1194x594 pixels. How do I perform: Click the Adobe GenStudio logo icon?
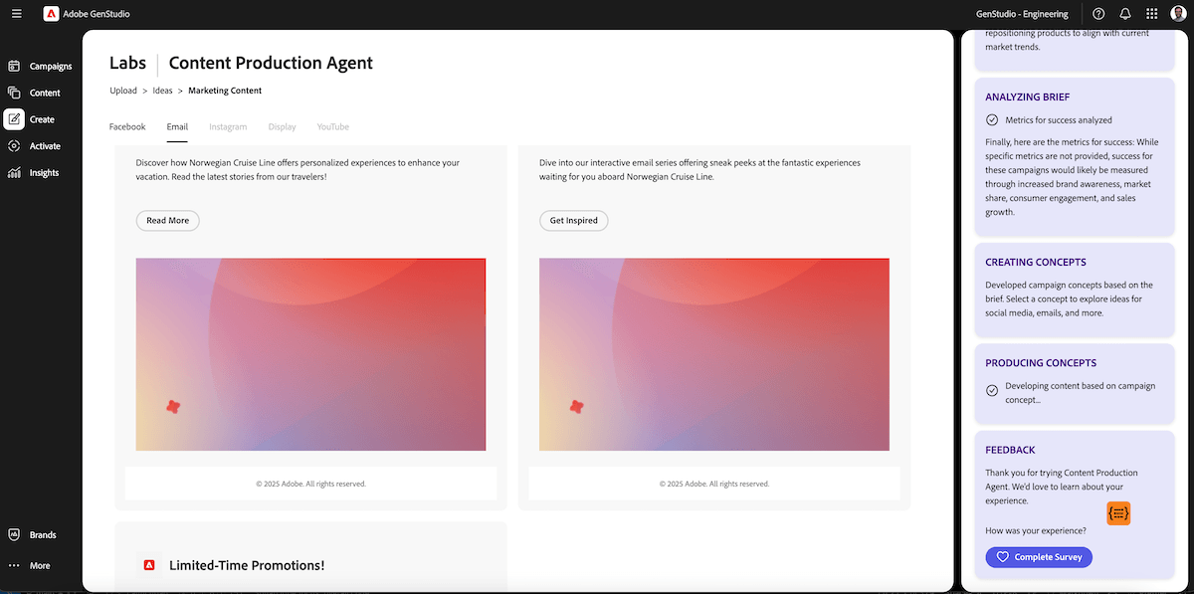coord(50,14)
